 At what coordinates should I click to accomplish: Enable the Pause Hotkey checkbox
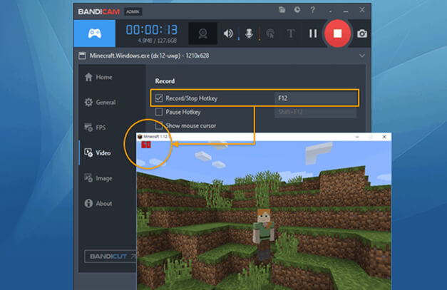point(159,112)
